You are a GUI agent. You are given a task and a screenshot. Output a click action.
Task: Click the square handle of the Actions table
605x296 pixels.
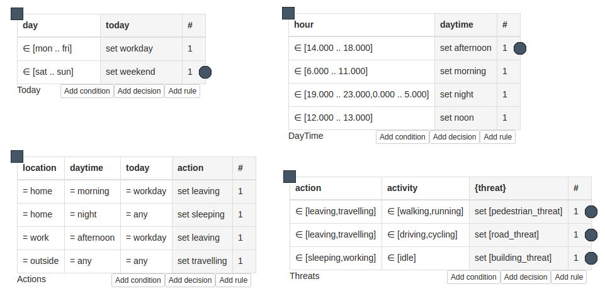pyautogui.click(x=17, y=156)
